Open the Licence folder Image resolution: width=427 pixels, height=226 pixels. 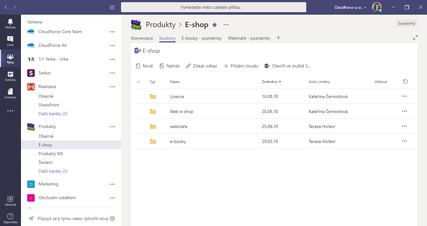point(177,96)
